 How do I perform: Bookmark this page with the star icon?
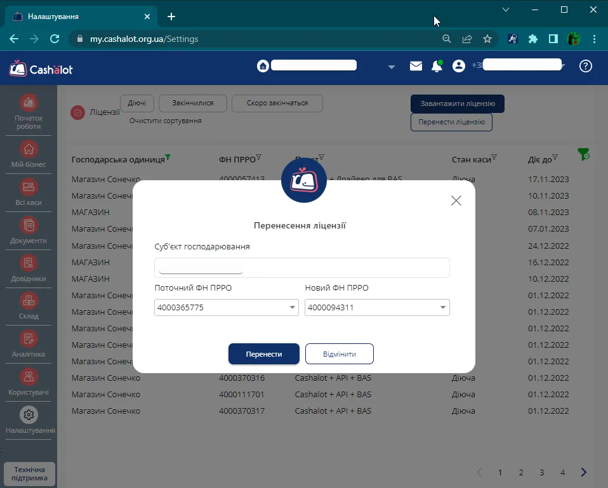(487, 39)
